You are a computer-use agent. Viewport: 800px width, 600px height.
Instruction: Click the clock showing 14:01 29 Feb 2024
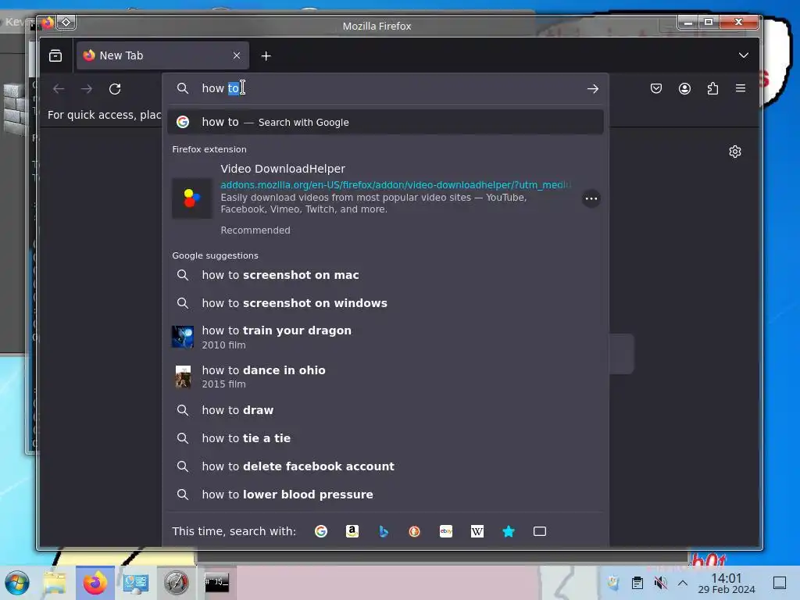(x=727, y=583)
